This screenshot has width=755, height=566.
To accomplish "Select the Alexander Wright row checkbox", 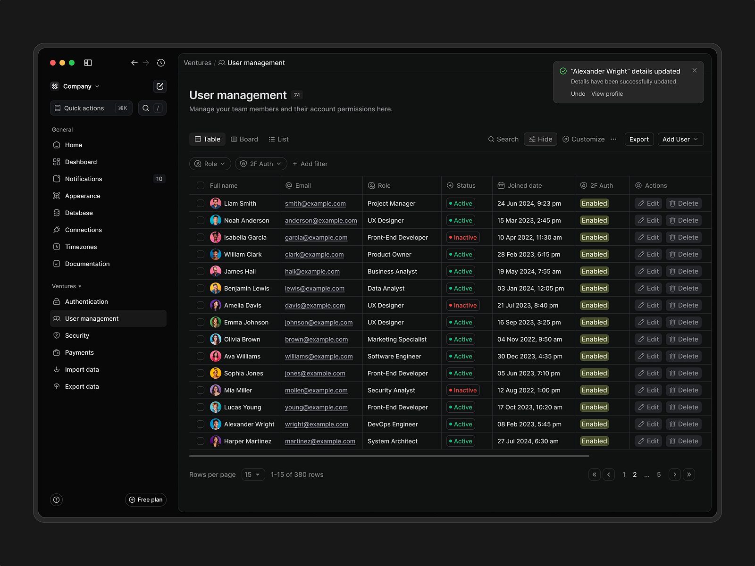I will 201,424.
